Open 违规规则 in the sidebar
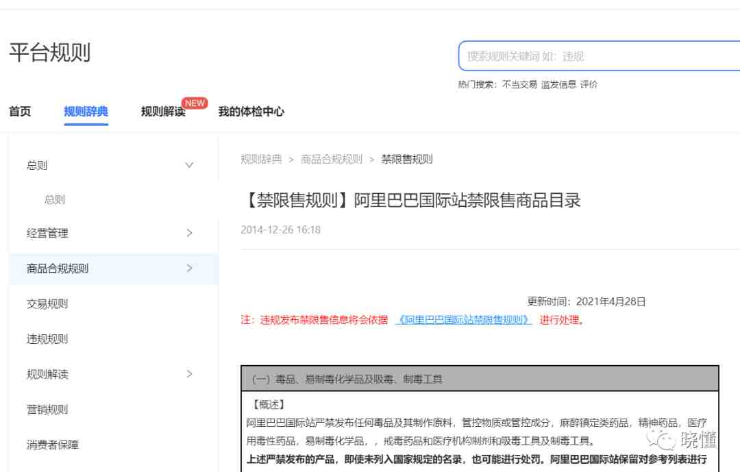 47,339
